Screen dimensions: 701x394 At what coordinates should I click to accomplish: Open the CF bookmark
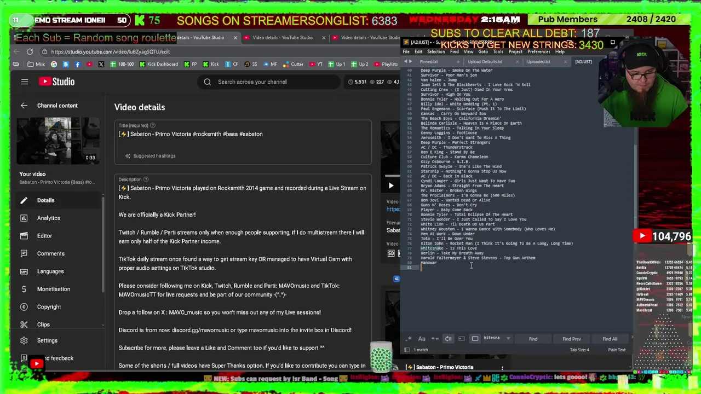pyautogui.click(x=232, y=64)
